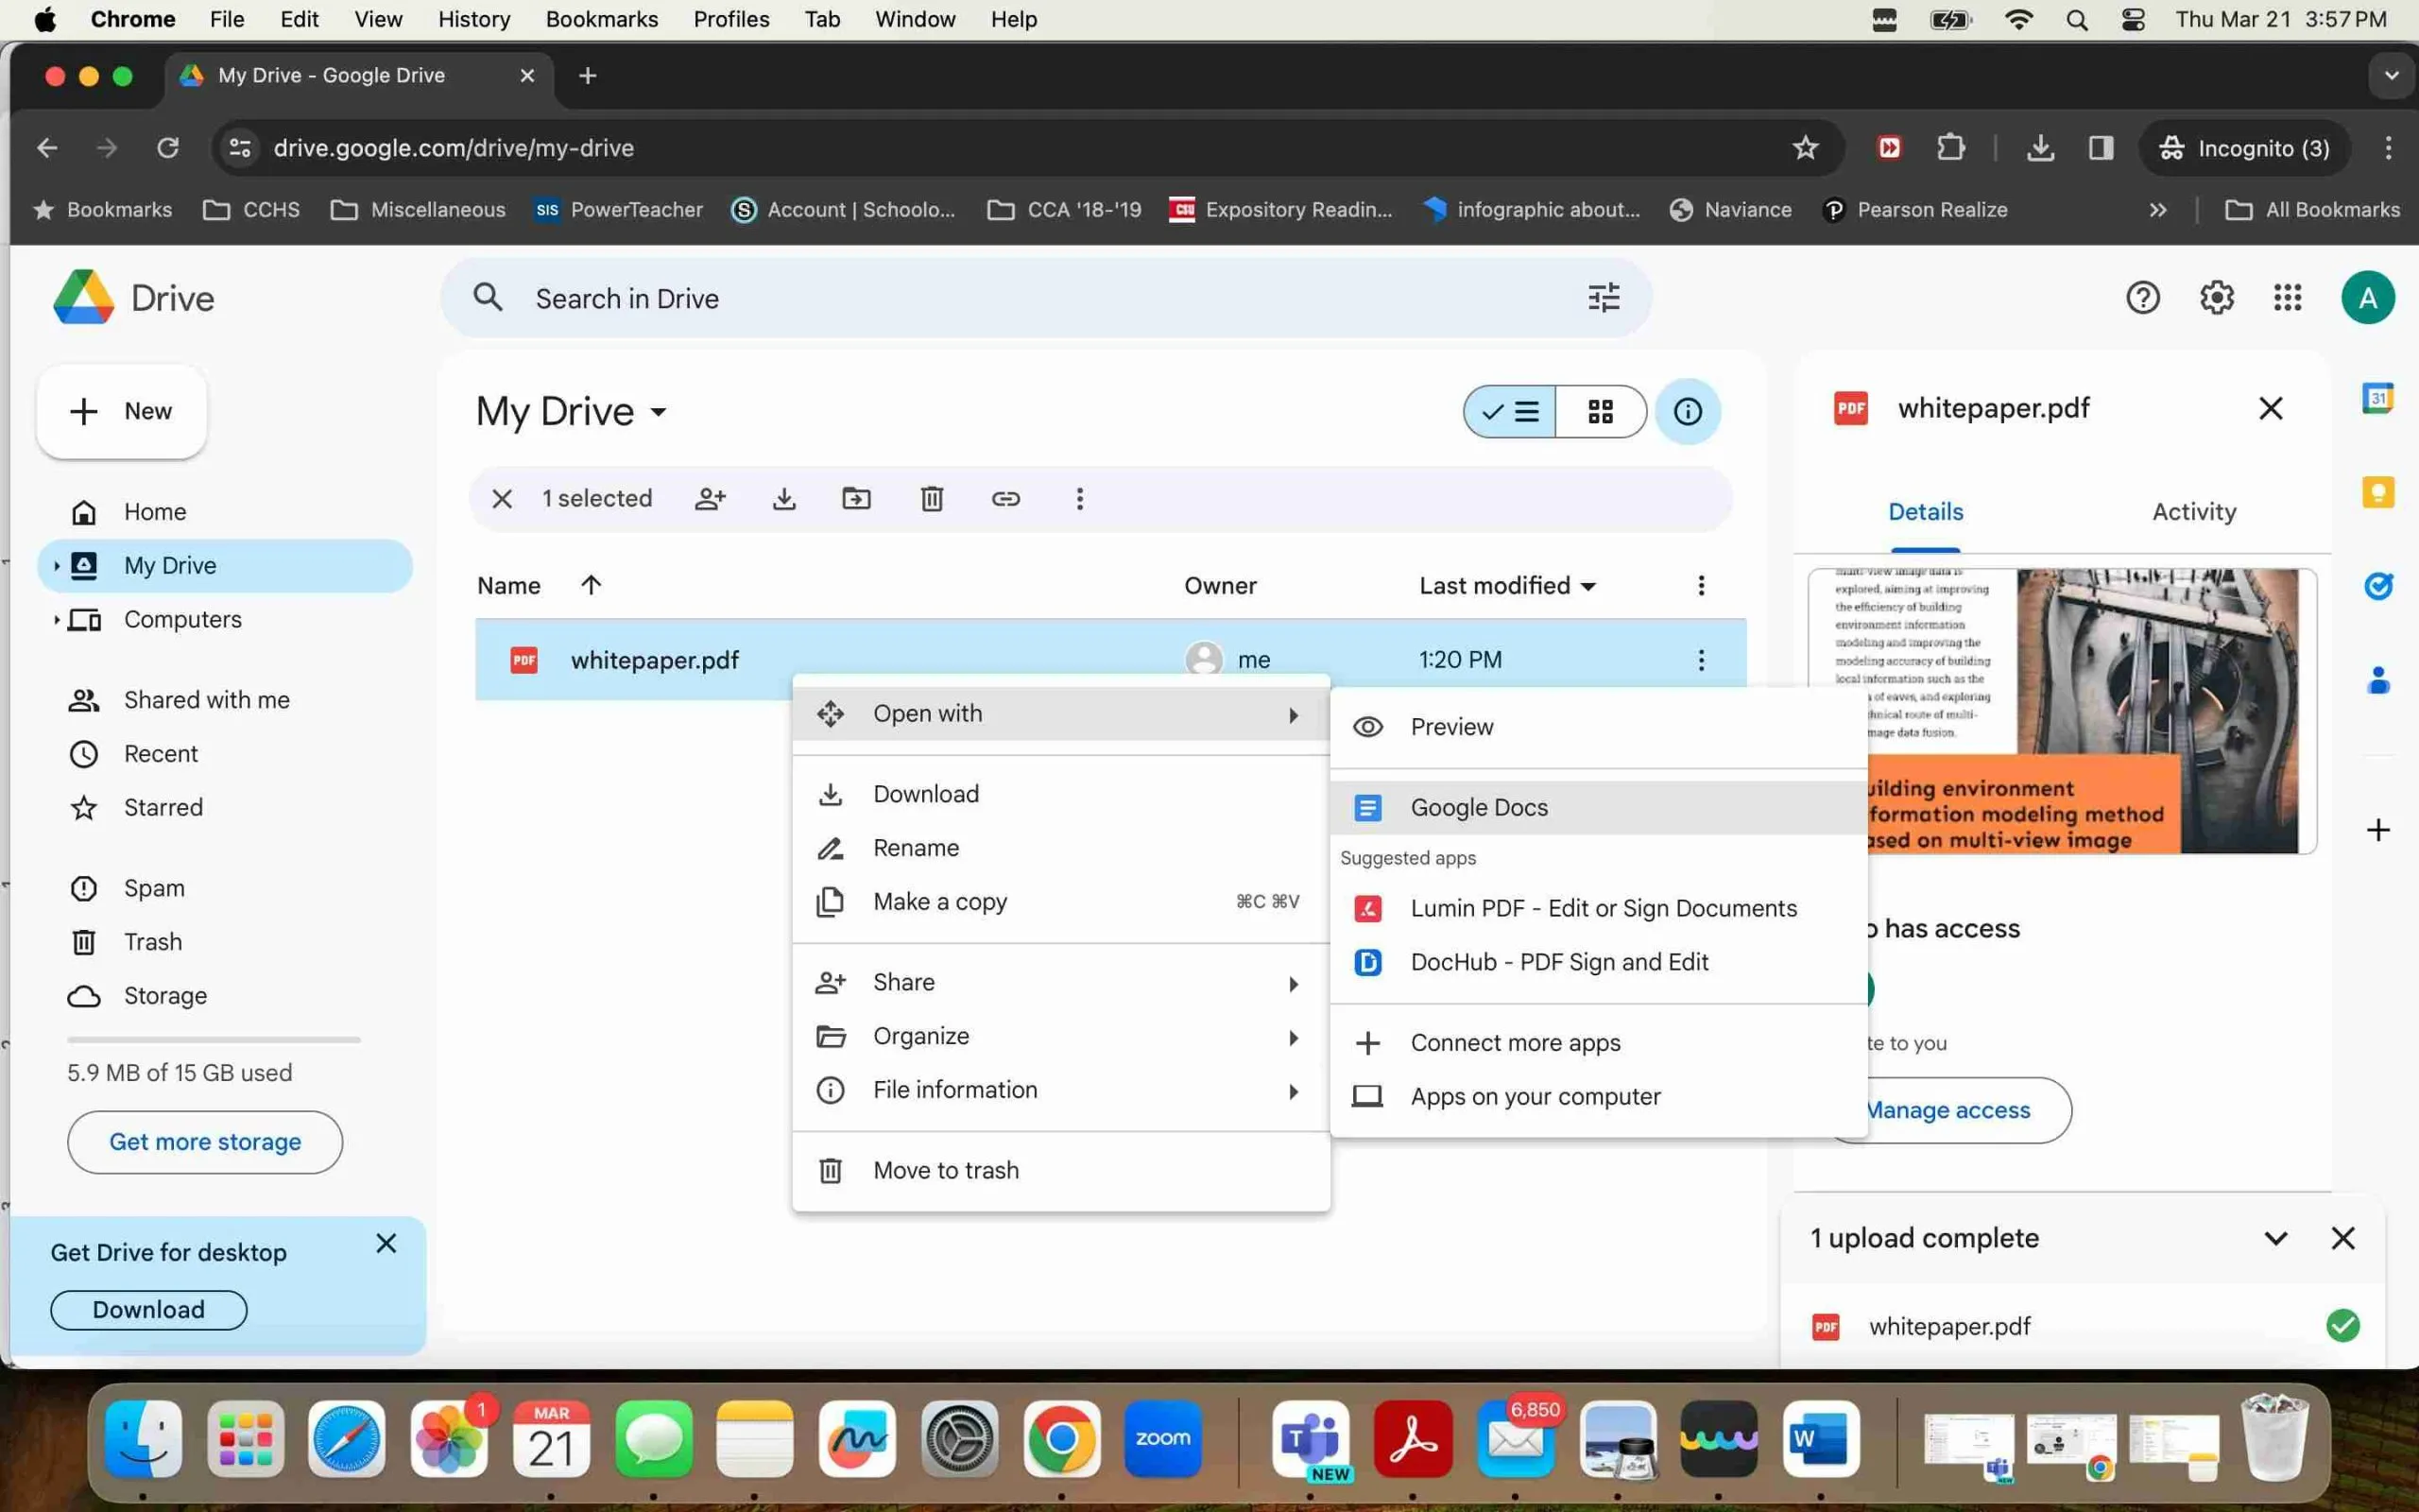The image size is (2419, 1512).
Task: Select Move to trash menu item
Action: coord(1060,1170)
